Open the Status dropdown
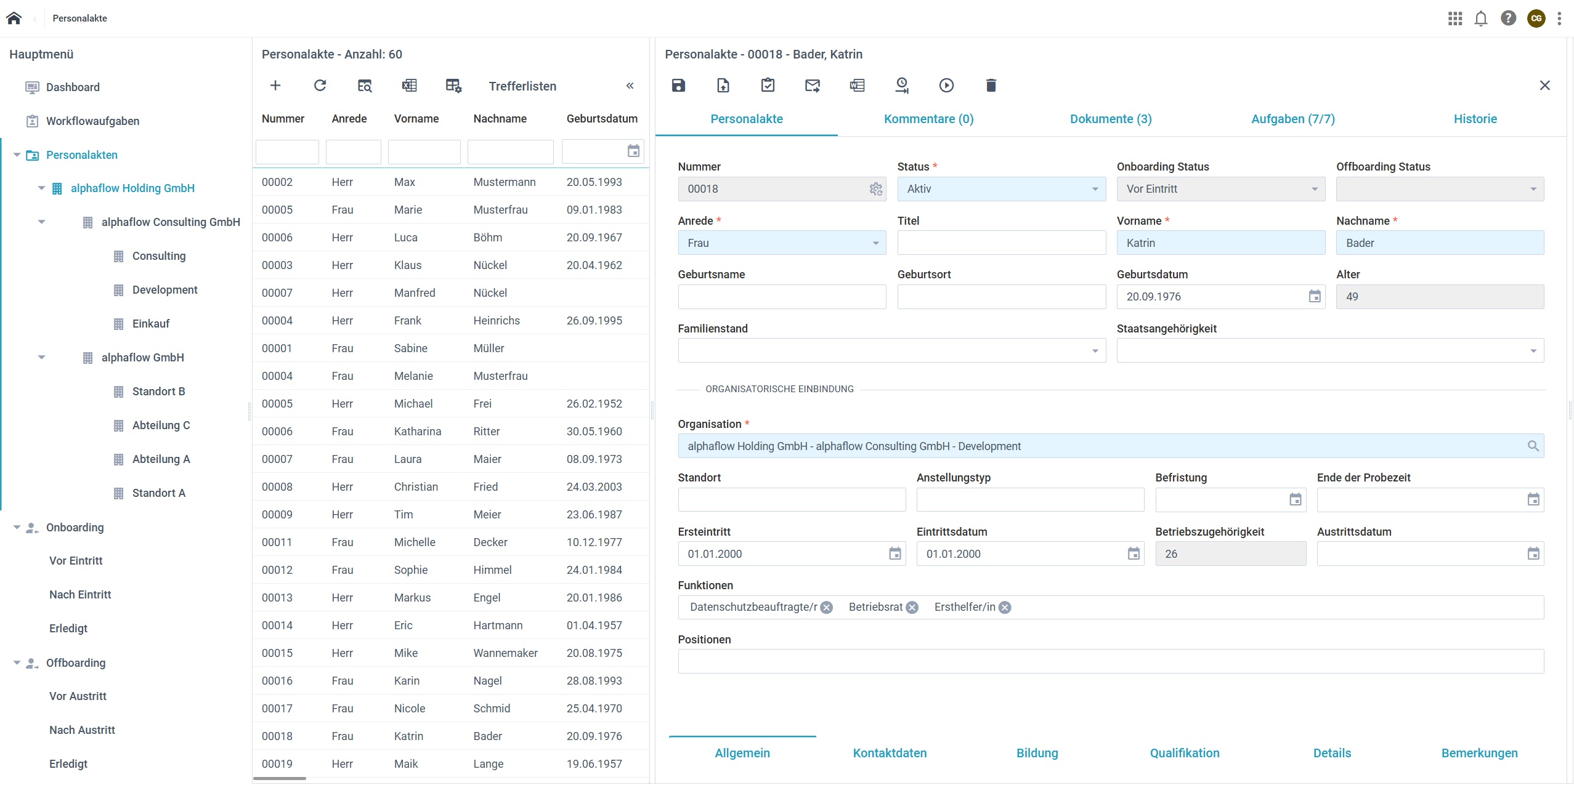This screenshot has width=1574, height=785. [x=1095, y=189]
